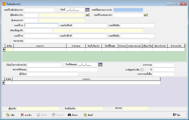
Task: Click the พิมพ์ (print) button
Action: click(x=88, y=115)
